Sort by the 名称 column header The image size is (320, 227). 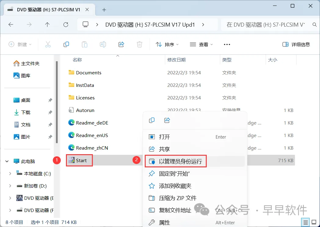(x=77, y=60)
